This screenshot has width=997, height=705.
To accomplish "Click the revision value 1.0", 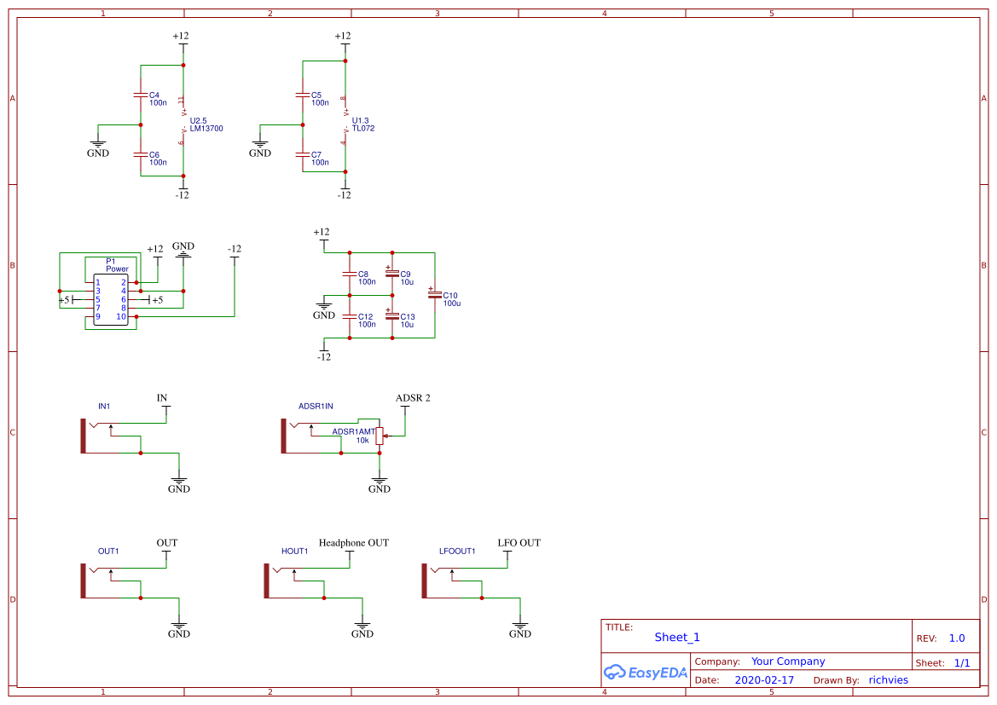I will point(957,637).
